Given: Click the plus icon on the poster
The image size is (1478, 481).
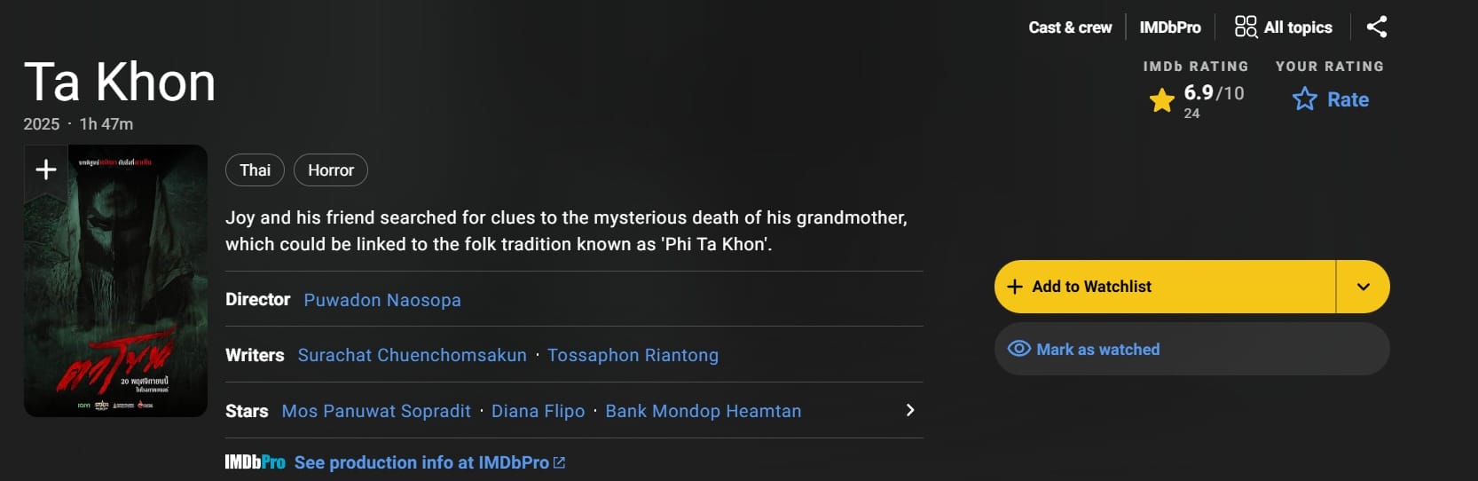Looking at the screenshot, I should point(46,169).
